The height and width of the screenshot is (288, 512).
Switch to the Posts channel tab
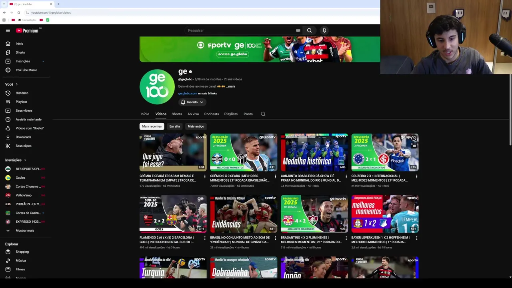click(x=248, y=114)
